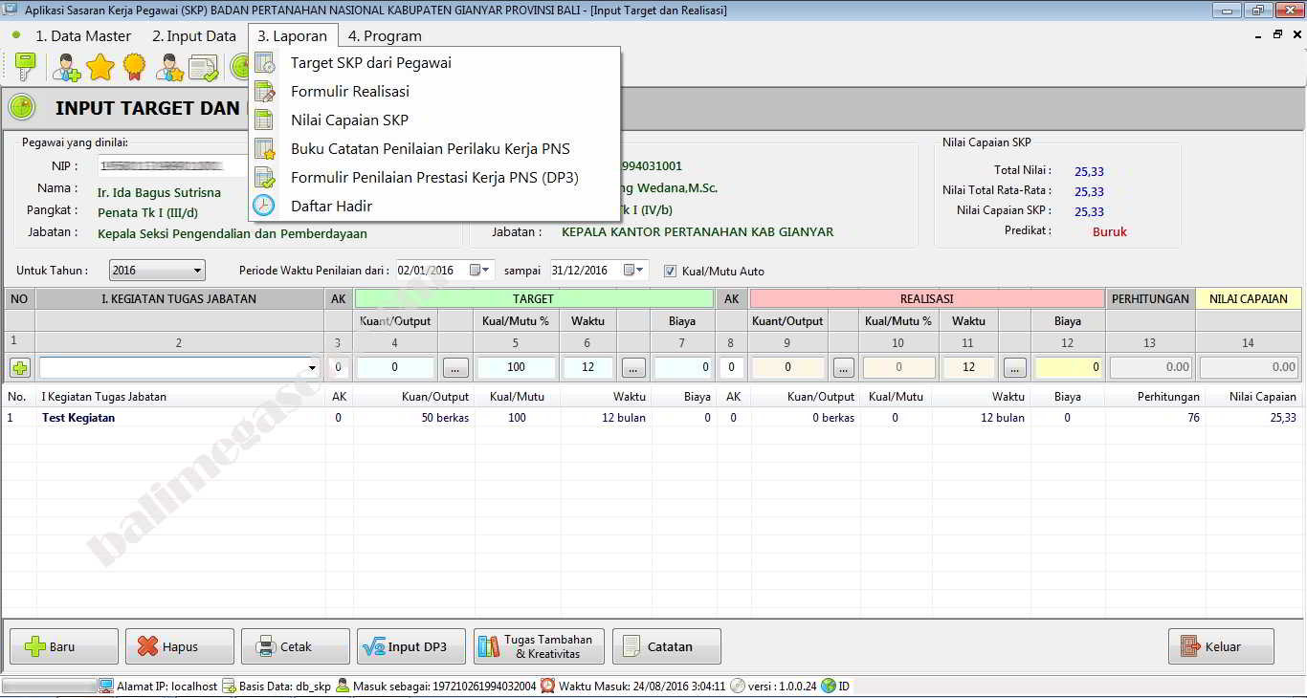Viewport: 1307px width, 698px height.
Task: Click the Keluar exit button
Action: 1220,646
